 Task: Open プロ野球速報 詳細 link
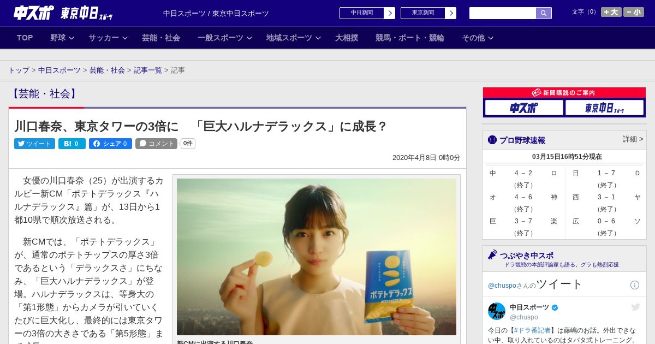tap(633, 139)
